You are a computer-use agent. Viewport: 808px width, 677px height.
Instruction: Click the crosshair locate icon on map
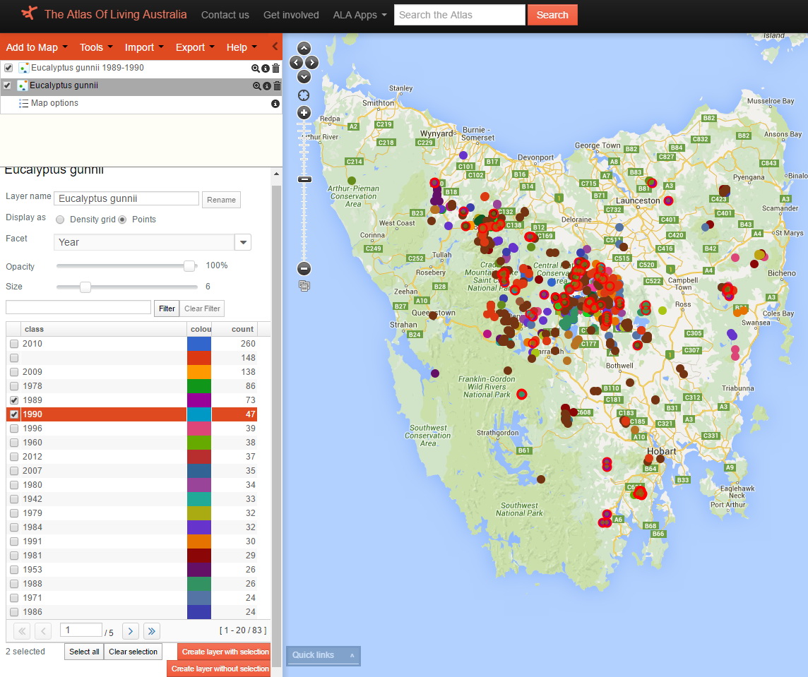[x=304, y=95]
